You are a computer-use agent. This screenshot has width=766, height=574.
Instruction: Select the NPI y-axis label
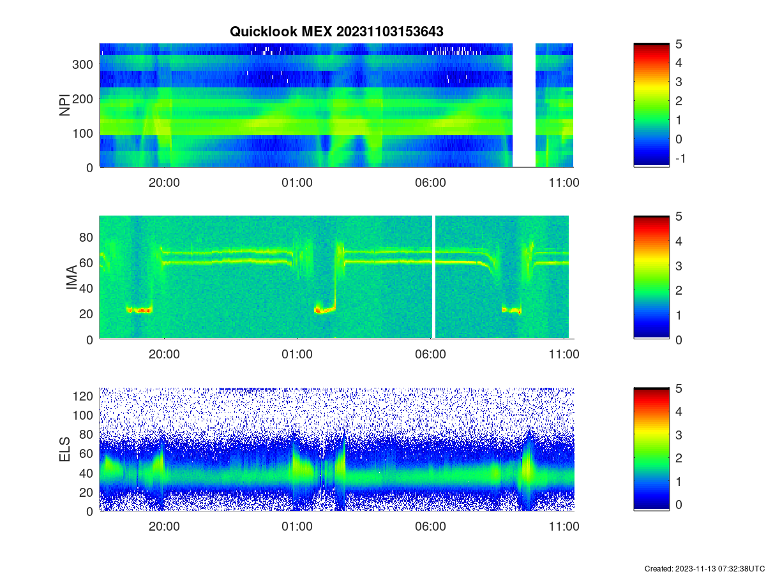pos(64,105)
